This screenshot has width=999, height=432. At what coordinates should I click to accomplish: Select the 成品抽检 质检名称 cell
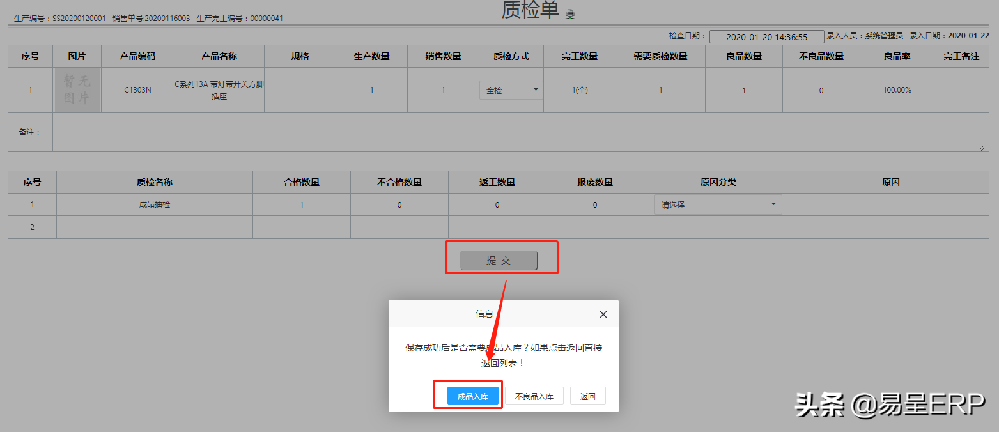[155, 205]
